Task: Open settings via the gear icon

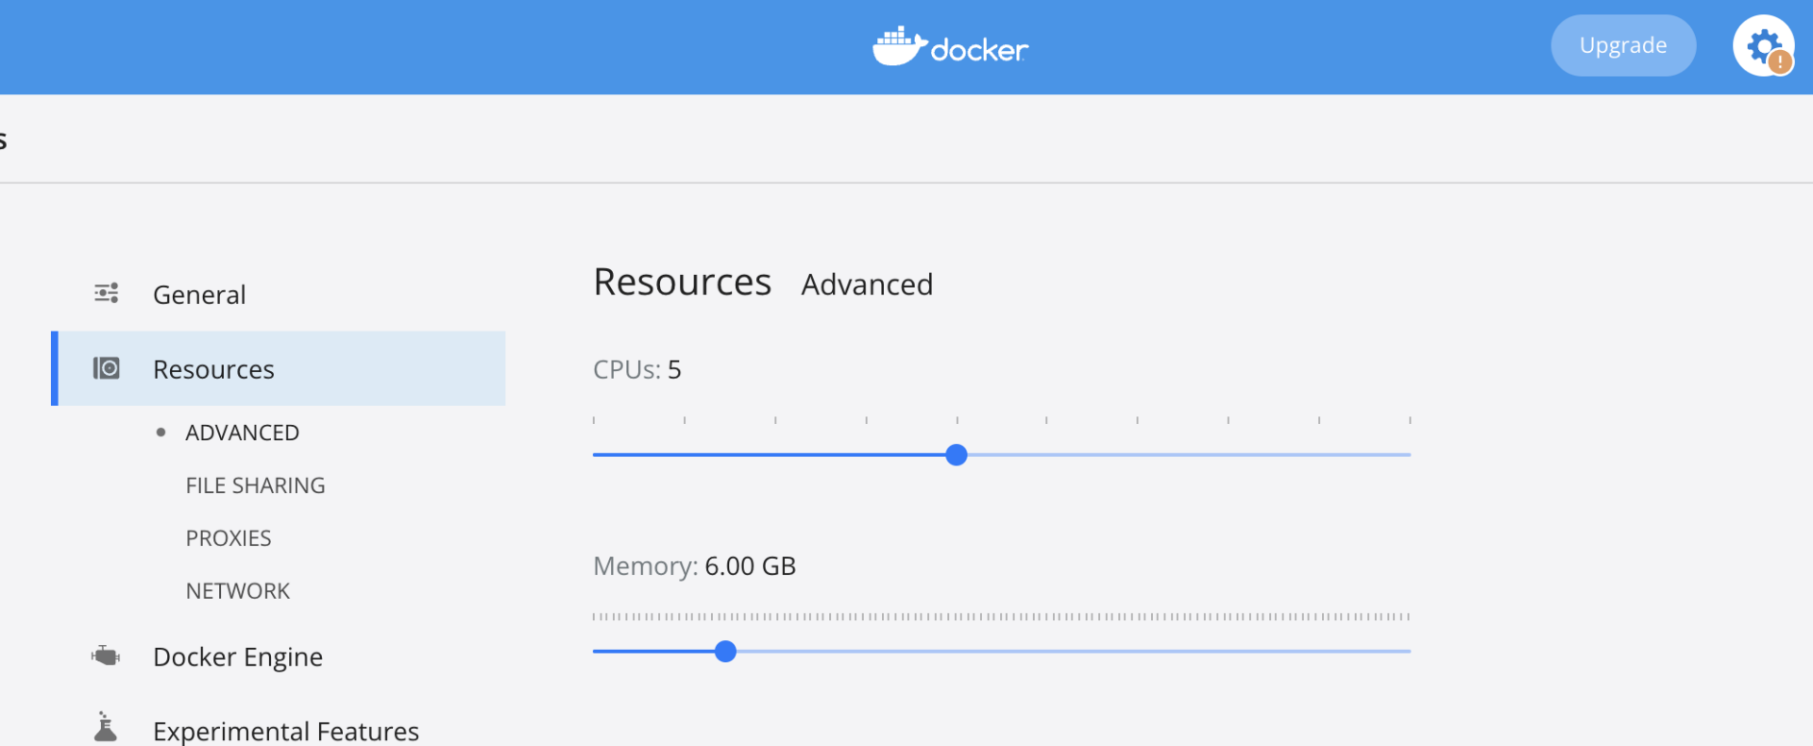Action: click(1762, 45)
